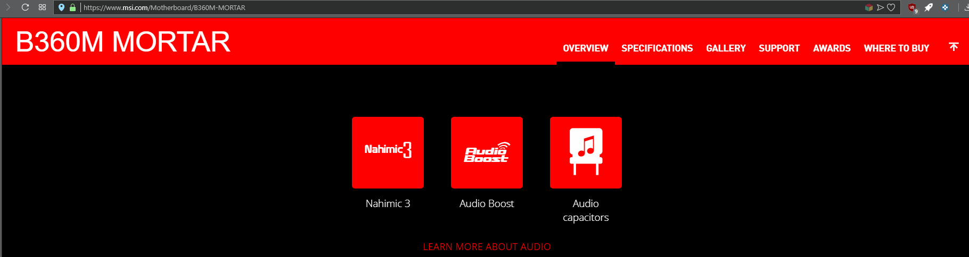The height and width of the screenshot is (257, 969).
Task: Reload the page with the refresh icon
Action: pyautogui.click(x=25, y=7)
